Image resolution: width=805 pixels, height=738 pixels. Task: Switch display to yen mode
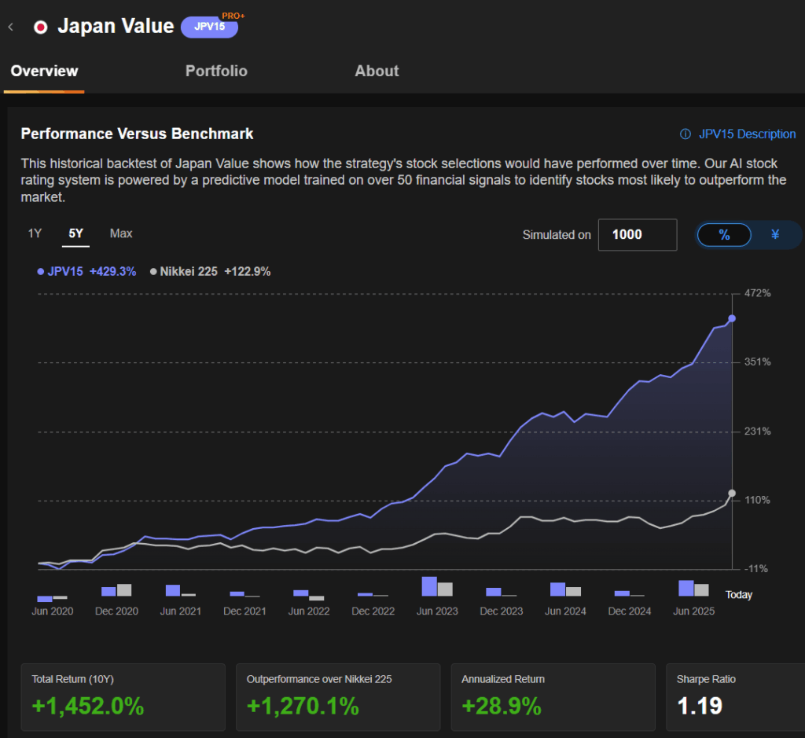(x=775, y=235)
